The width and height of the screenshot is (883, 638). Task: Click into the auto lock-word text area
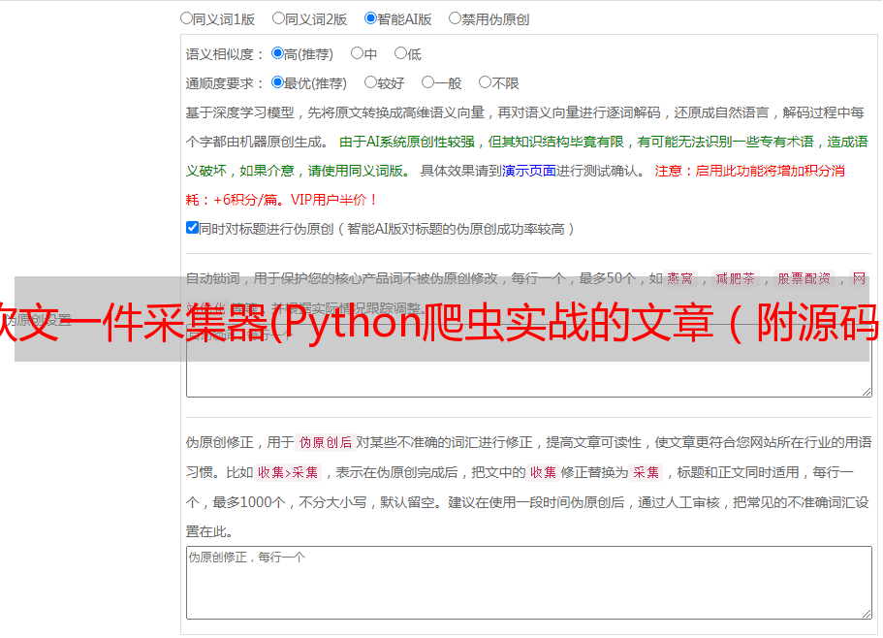click(x=529, y=361)
